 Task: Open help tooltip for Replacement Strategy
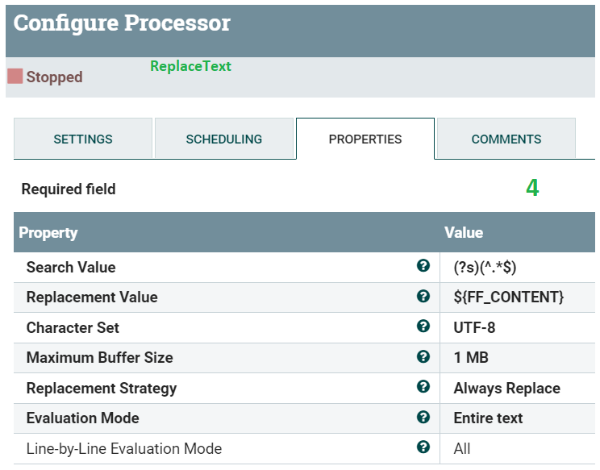coord(423,387)
